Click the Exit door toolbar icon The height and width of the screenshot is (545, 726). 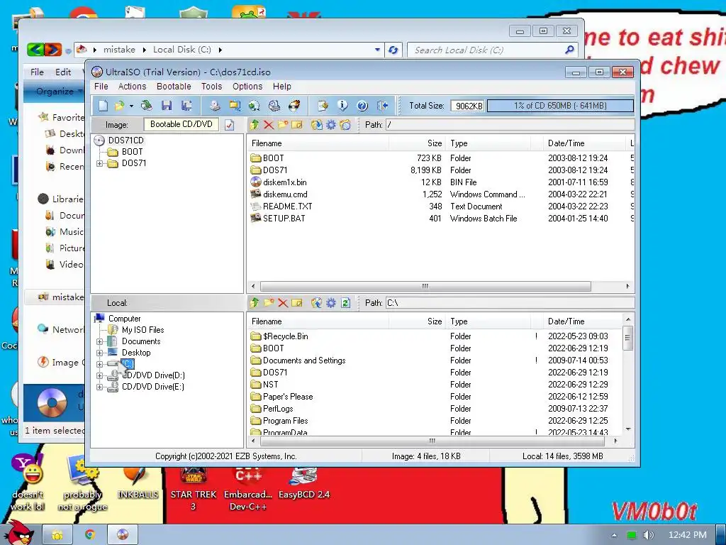(382, 106)
